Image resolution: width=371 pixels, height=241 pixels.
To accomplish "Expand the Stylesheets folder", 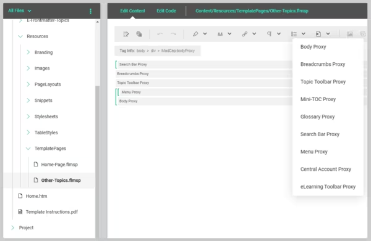I will click(28, 116).
